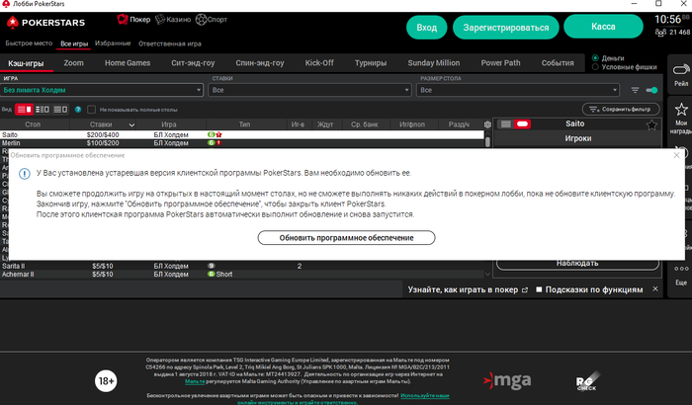
Task: Toggle Подсказки по функциям checkbox
Action: tap(539, 289)
